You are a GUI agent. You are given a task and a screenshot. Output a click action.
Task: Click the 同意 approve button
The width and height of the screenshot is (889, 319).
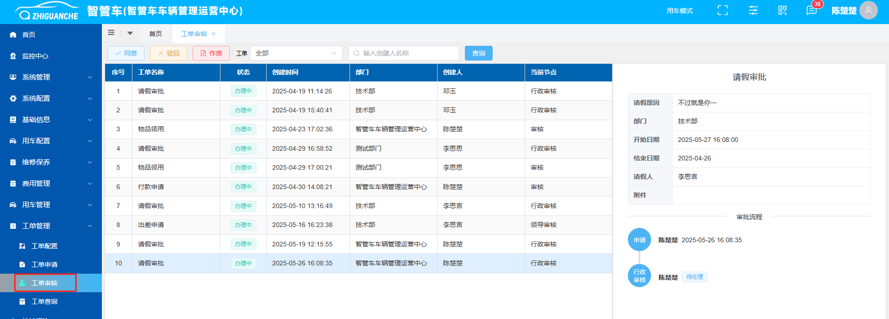pyautogui.click(x=126, y=53)
